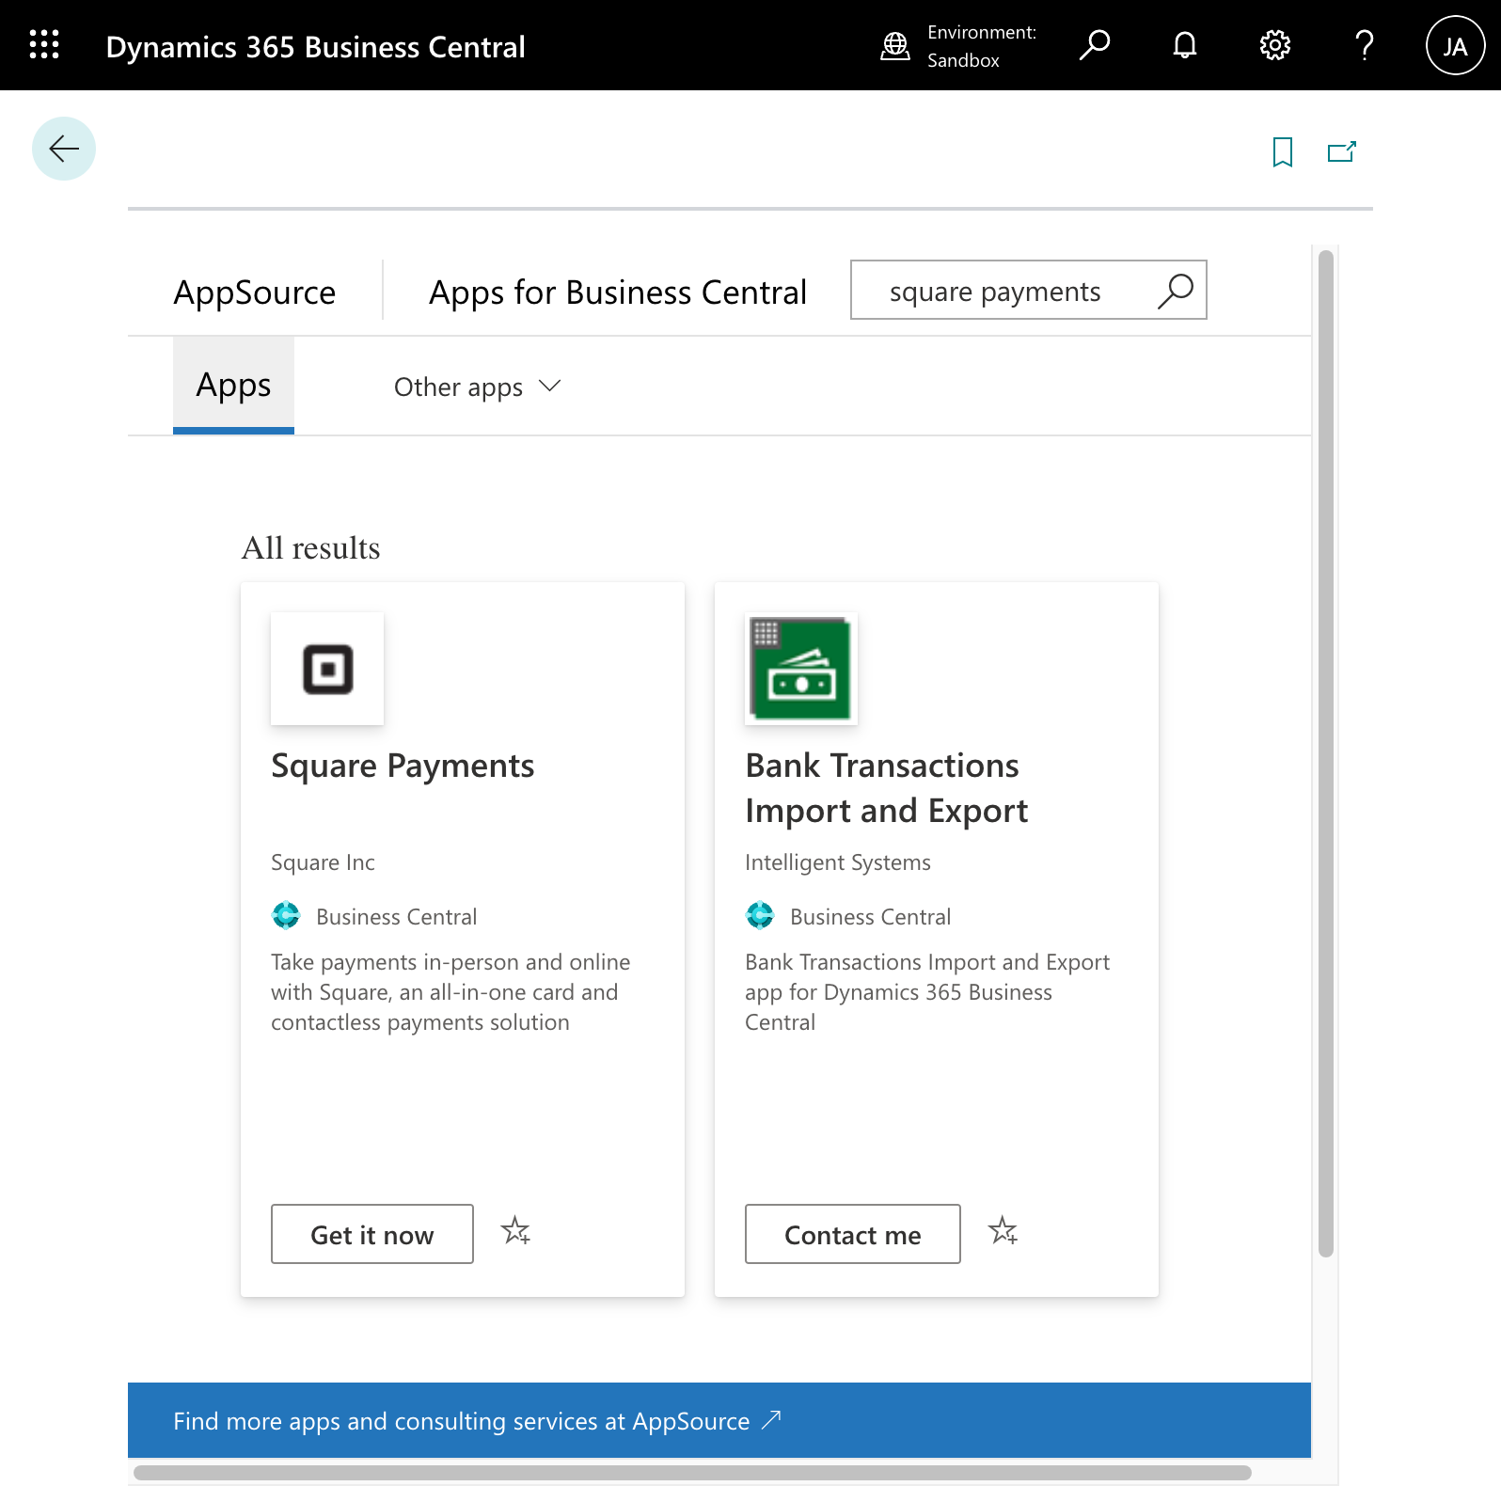
Task: Open the JA user account avatar
Action: pos(1455,45)
